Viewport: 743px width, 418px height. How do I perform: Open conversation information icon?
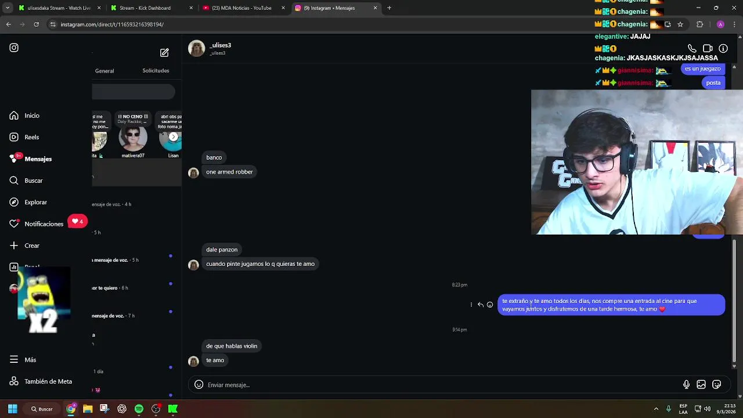pos(723,49)
